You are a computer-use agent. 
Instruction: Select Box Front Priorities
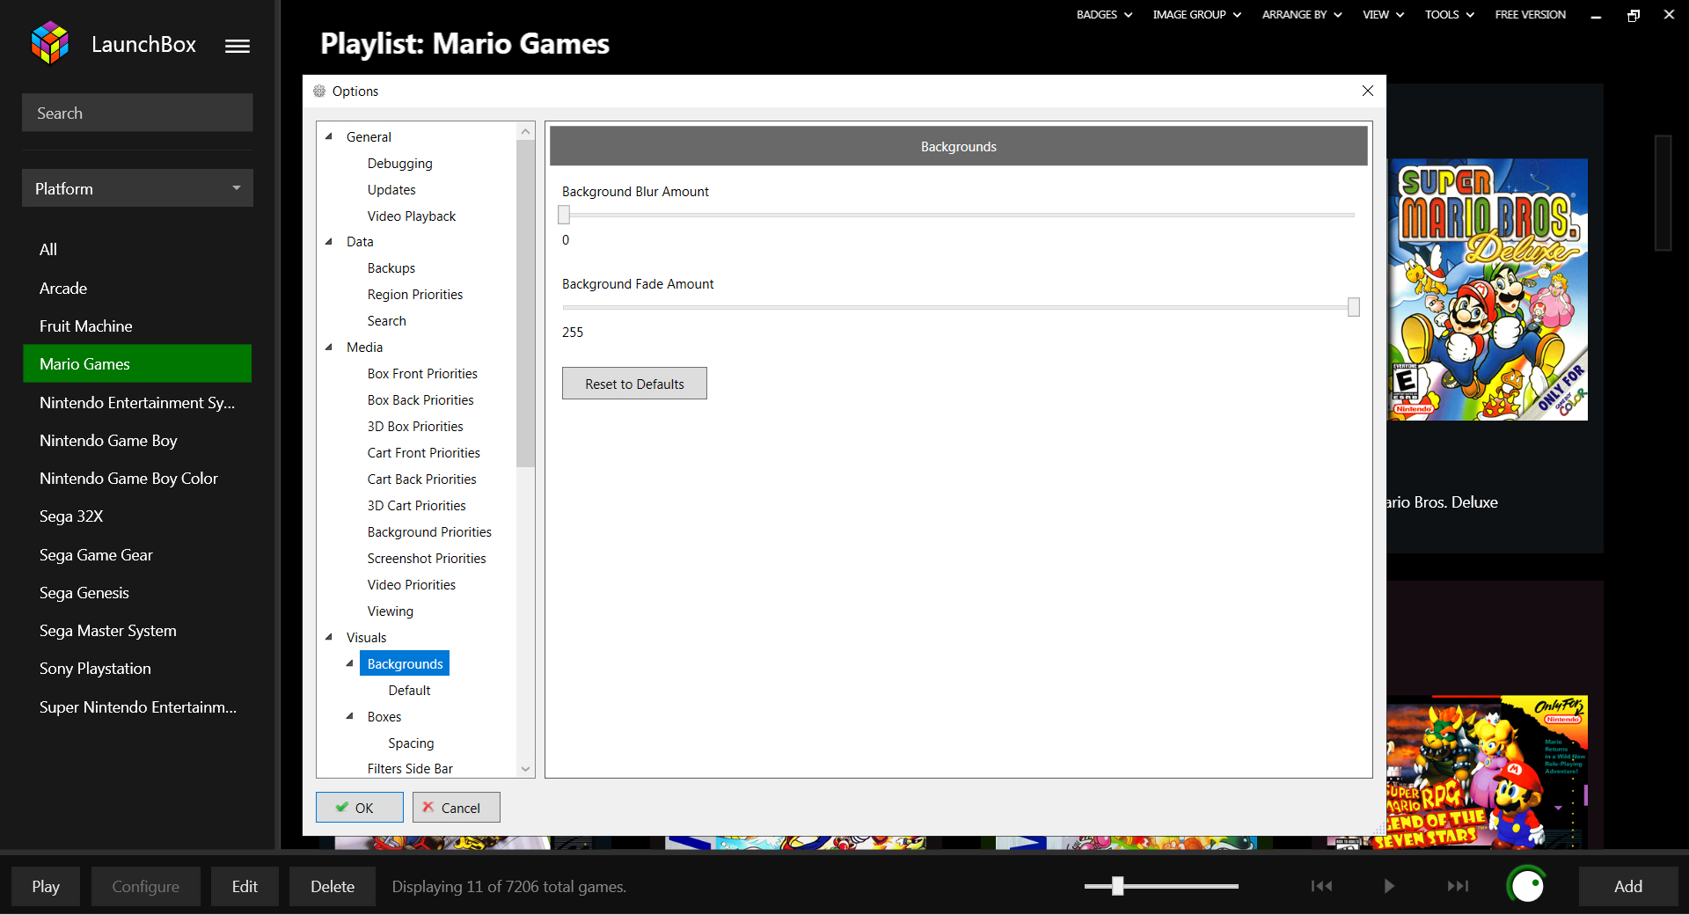[422, 373]
